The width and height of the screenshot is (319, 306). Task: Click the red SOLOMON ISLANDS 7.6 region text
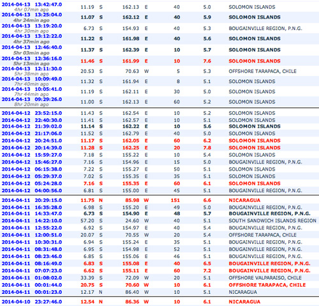[x=255, y=61]
